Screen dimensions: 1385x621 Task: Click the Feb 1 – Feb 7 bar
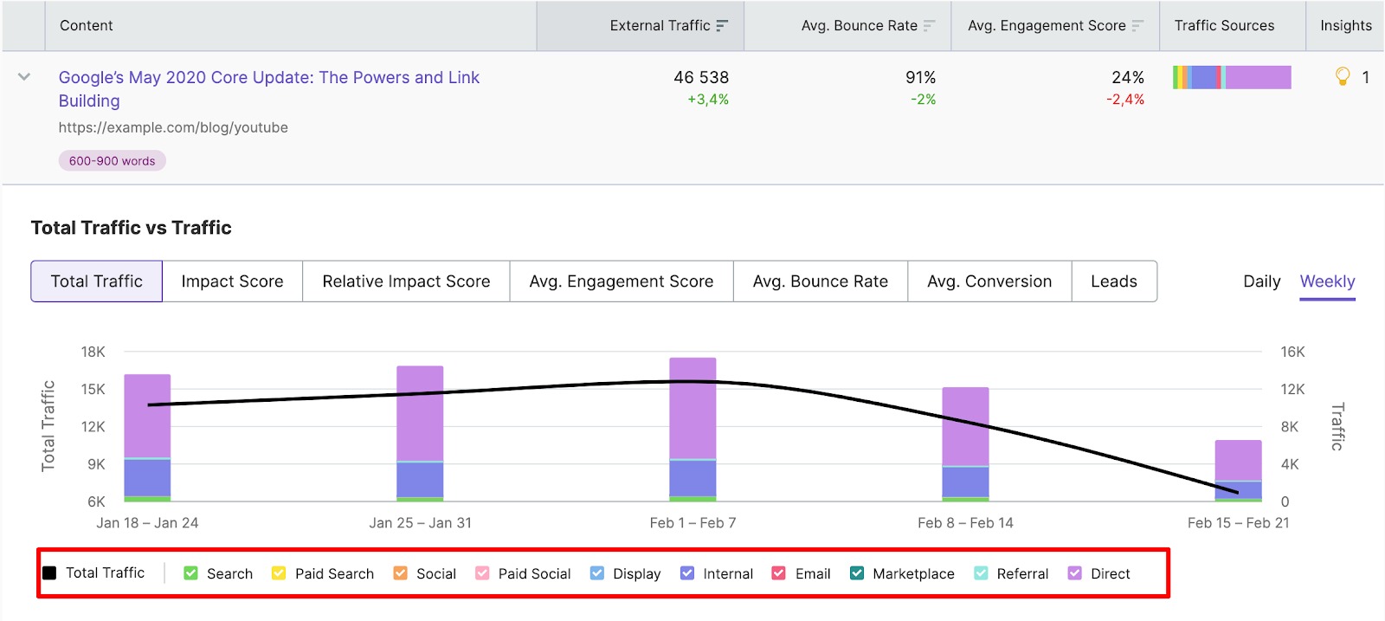(x=692, y=429)
